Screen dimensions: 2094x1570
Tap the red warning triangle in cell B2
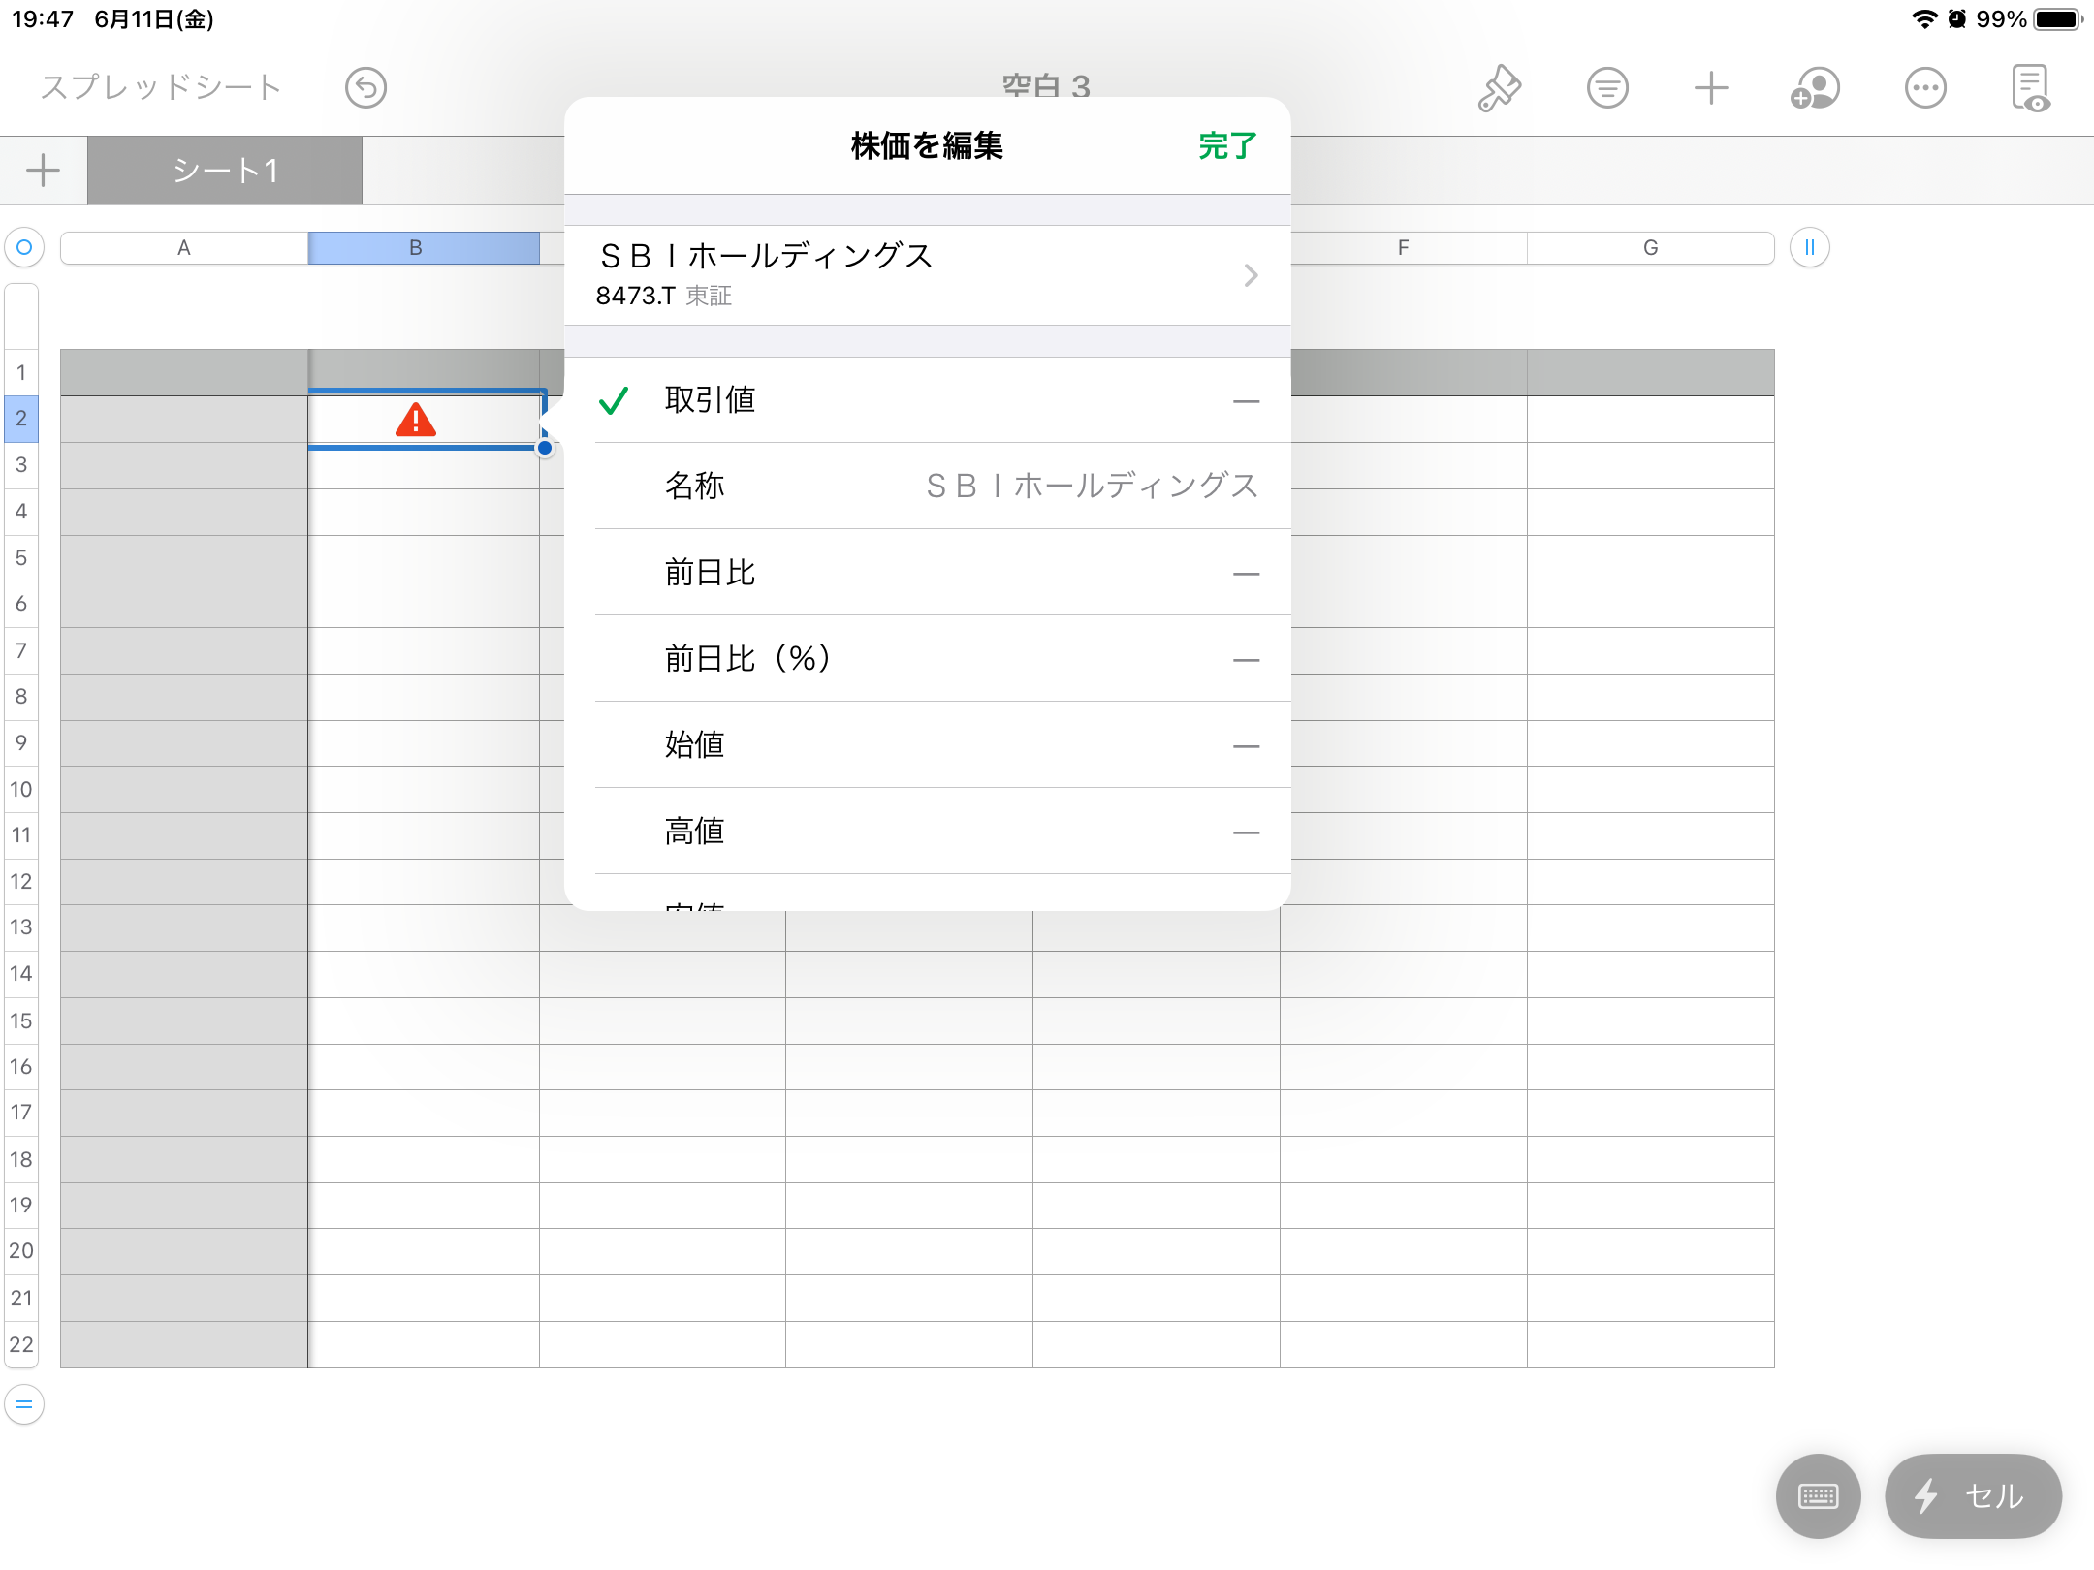416,420
